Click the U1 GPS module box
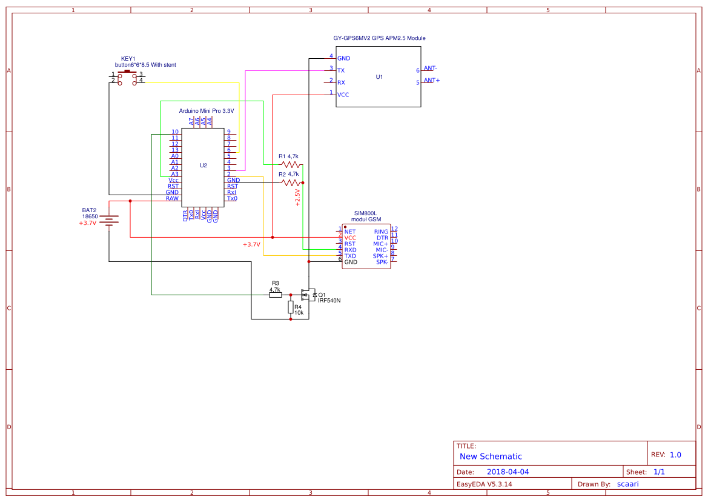This screenshot has height=502, width=708. [379, 76]
